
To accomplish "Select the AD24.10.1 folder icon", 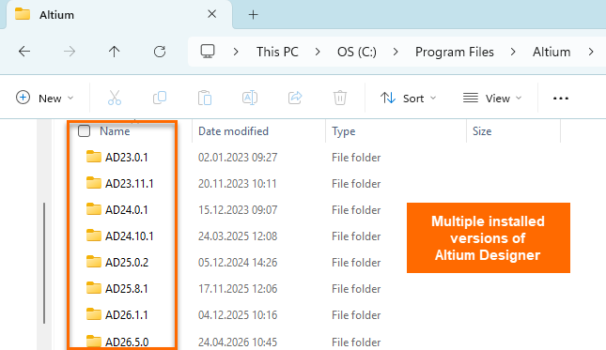I will 94,236.
